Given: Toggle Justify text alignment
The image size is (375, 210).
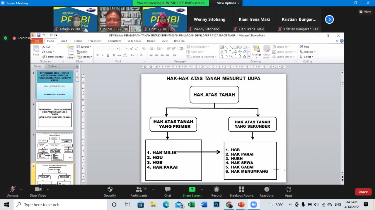Looking at the screenshot, I should (x=167, y=55).
